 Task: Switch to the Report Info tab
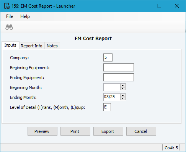click(31, 46)
